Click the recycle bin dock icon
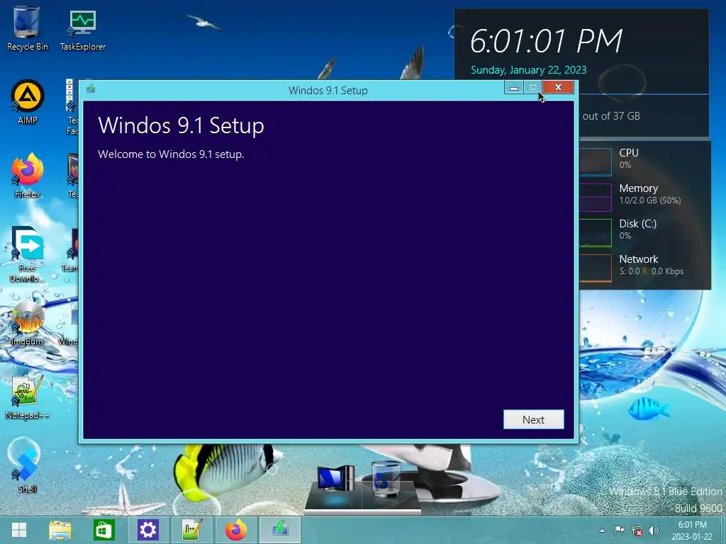Screen dimensions: 726x544 click(385, 479)
